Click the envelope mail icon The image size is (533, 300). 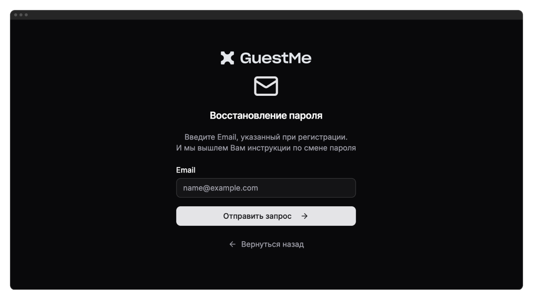(266, 86)
